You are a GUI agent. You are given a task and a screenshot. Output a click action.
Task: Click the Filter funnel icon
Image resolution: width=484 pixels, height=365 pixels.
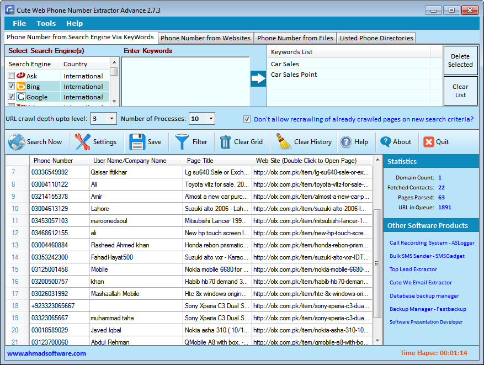(182, 142)
